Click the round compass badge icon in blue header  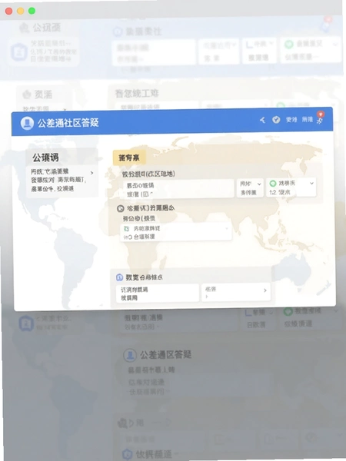click(276, 120)
